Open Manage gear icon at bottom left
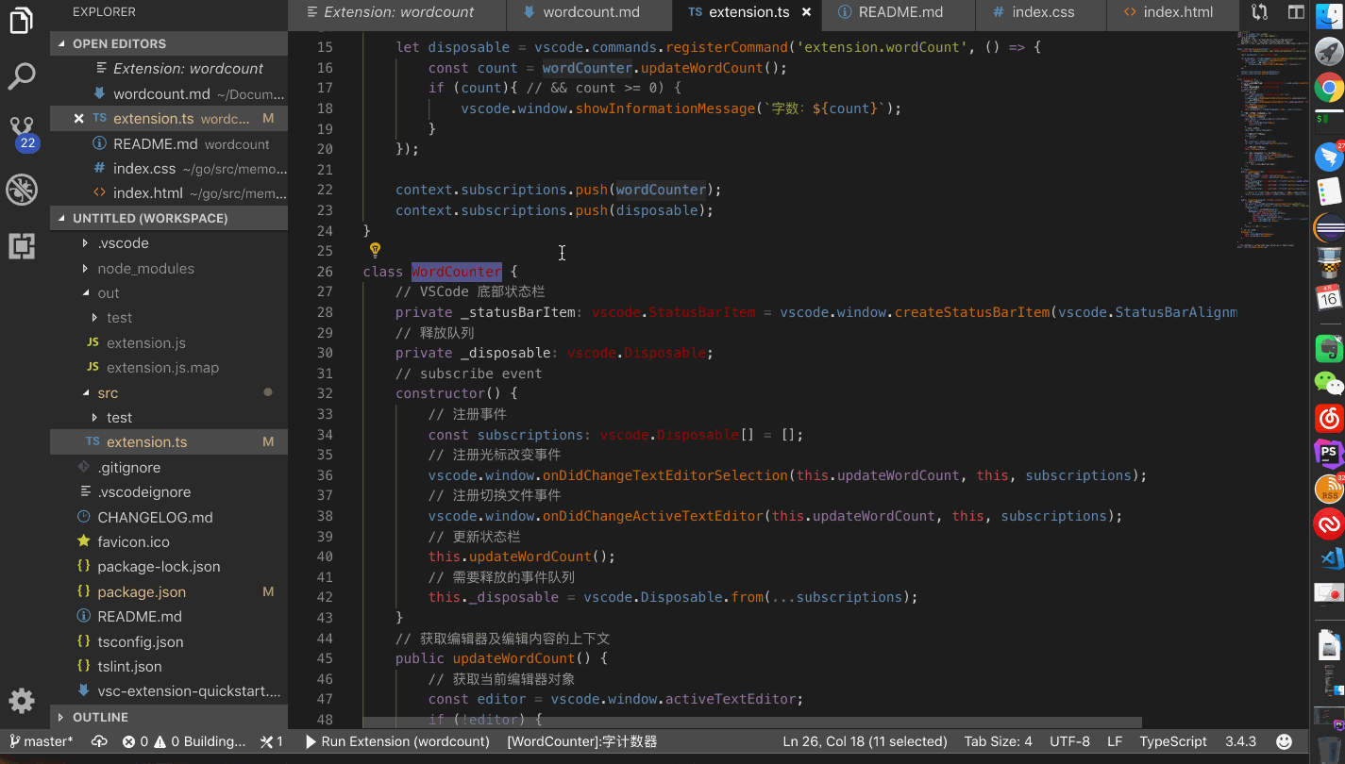1345x764 pixels. click(21, 701)
